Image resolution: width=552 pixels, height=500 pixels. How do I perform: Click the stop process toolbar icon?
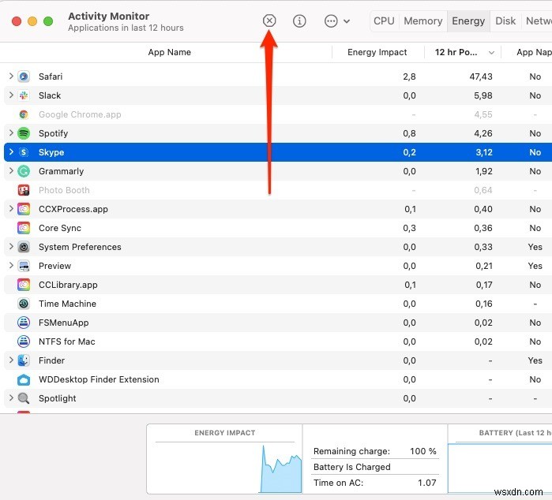[x=269, y=21]
